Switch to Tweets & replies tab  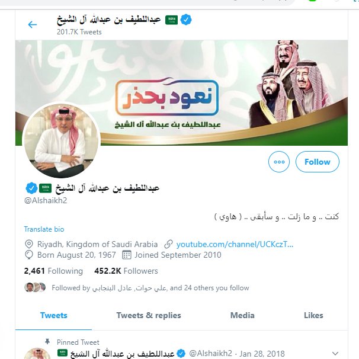coord(149,316)
